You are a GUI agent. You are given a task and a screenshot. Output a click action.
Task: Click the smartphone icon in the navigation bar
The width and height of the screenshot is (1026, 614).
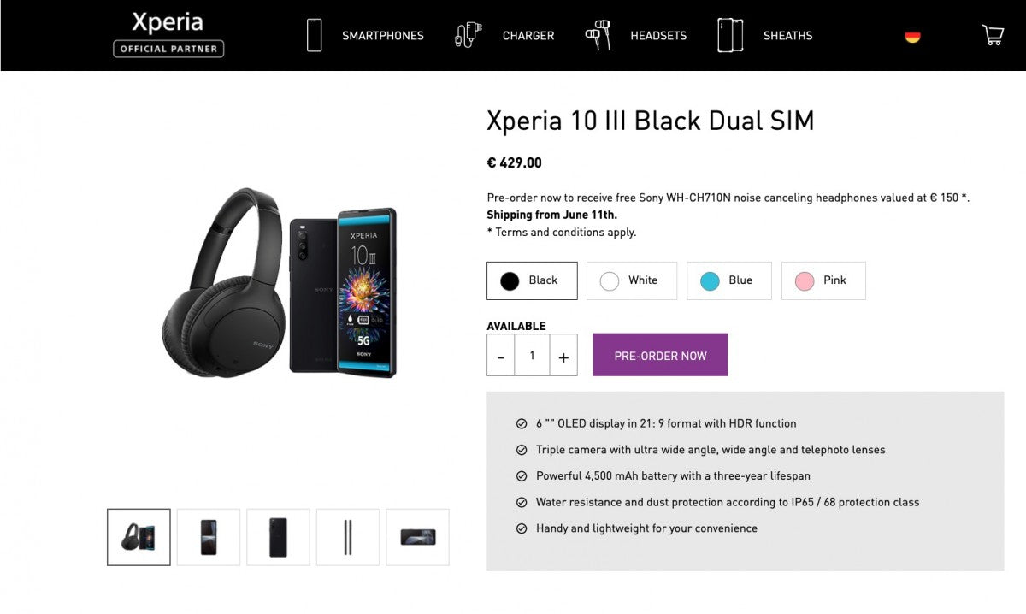[x=314, y=36]
